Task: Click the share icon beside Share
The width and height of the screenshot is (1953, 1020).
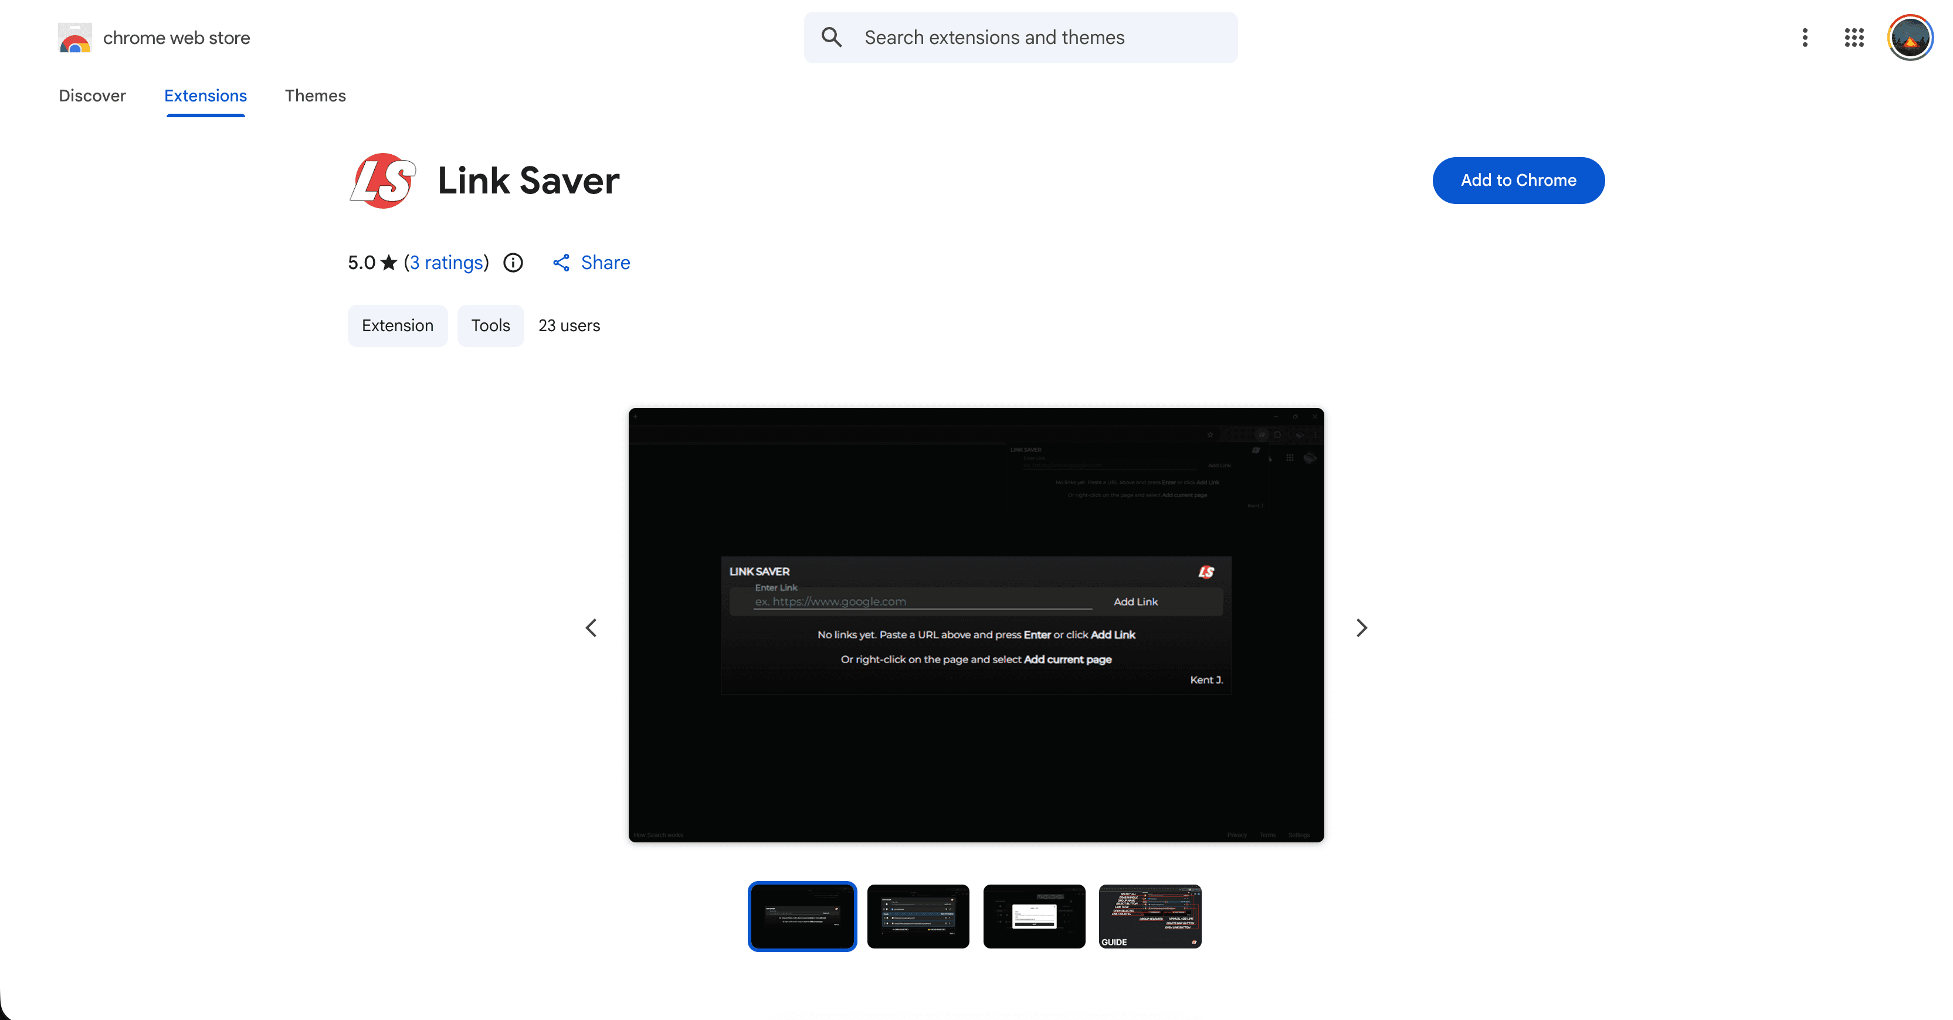Action: [x=561, y=263]
